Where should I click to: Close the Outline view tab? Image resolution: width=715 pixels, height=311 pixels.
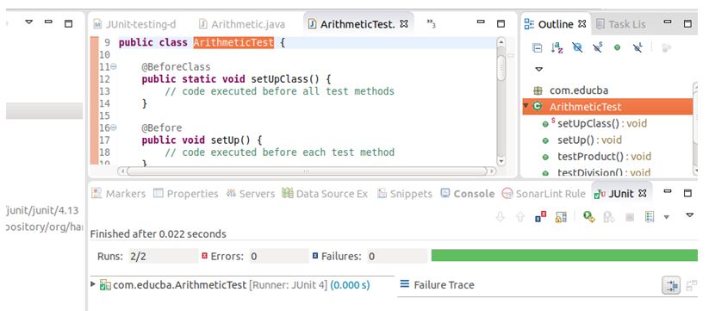pyautogui.click(x=581, y=24)
